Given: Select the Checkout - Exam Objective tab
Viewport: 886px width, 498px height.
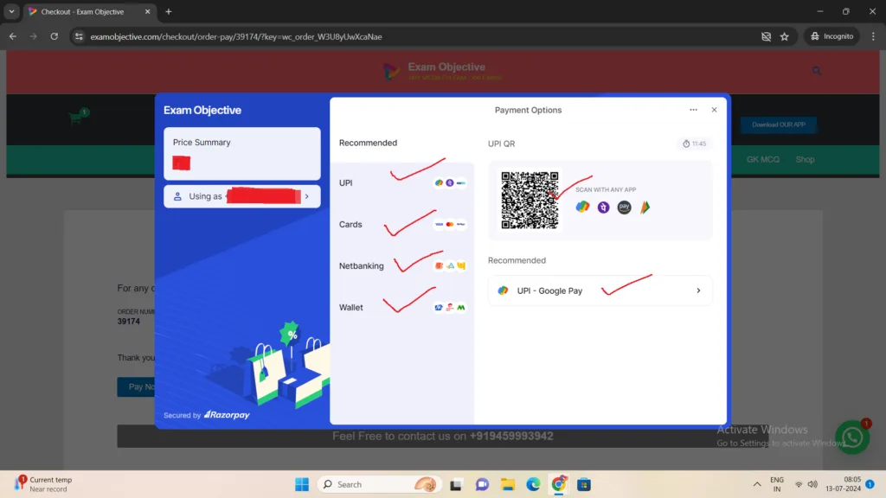Looking at the screenshot, I should pos(89,12).
